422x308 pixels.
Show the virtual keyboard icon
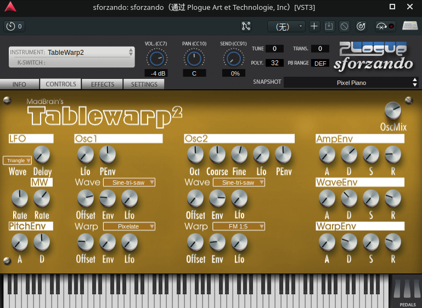point(410,26)
